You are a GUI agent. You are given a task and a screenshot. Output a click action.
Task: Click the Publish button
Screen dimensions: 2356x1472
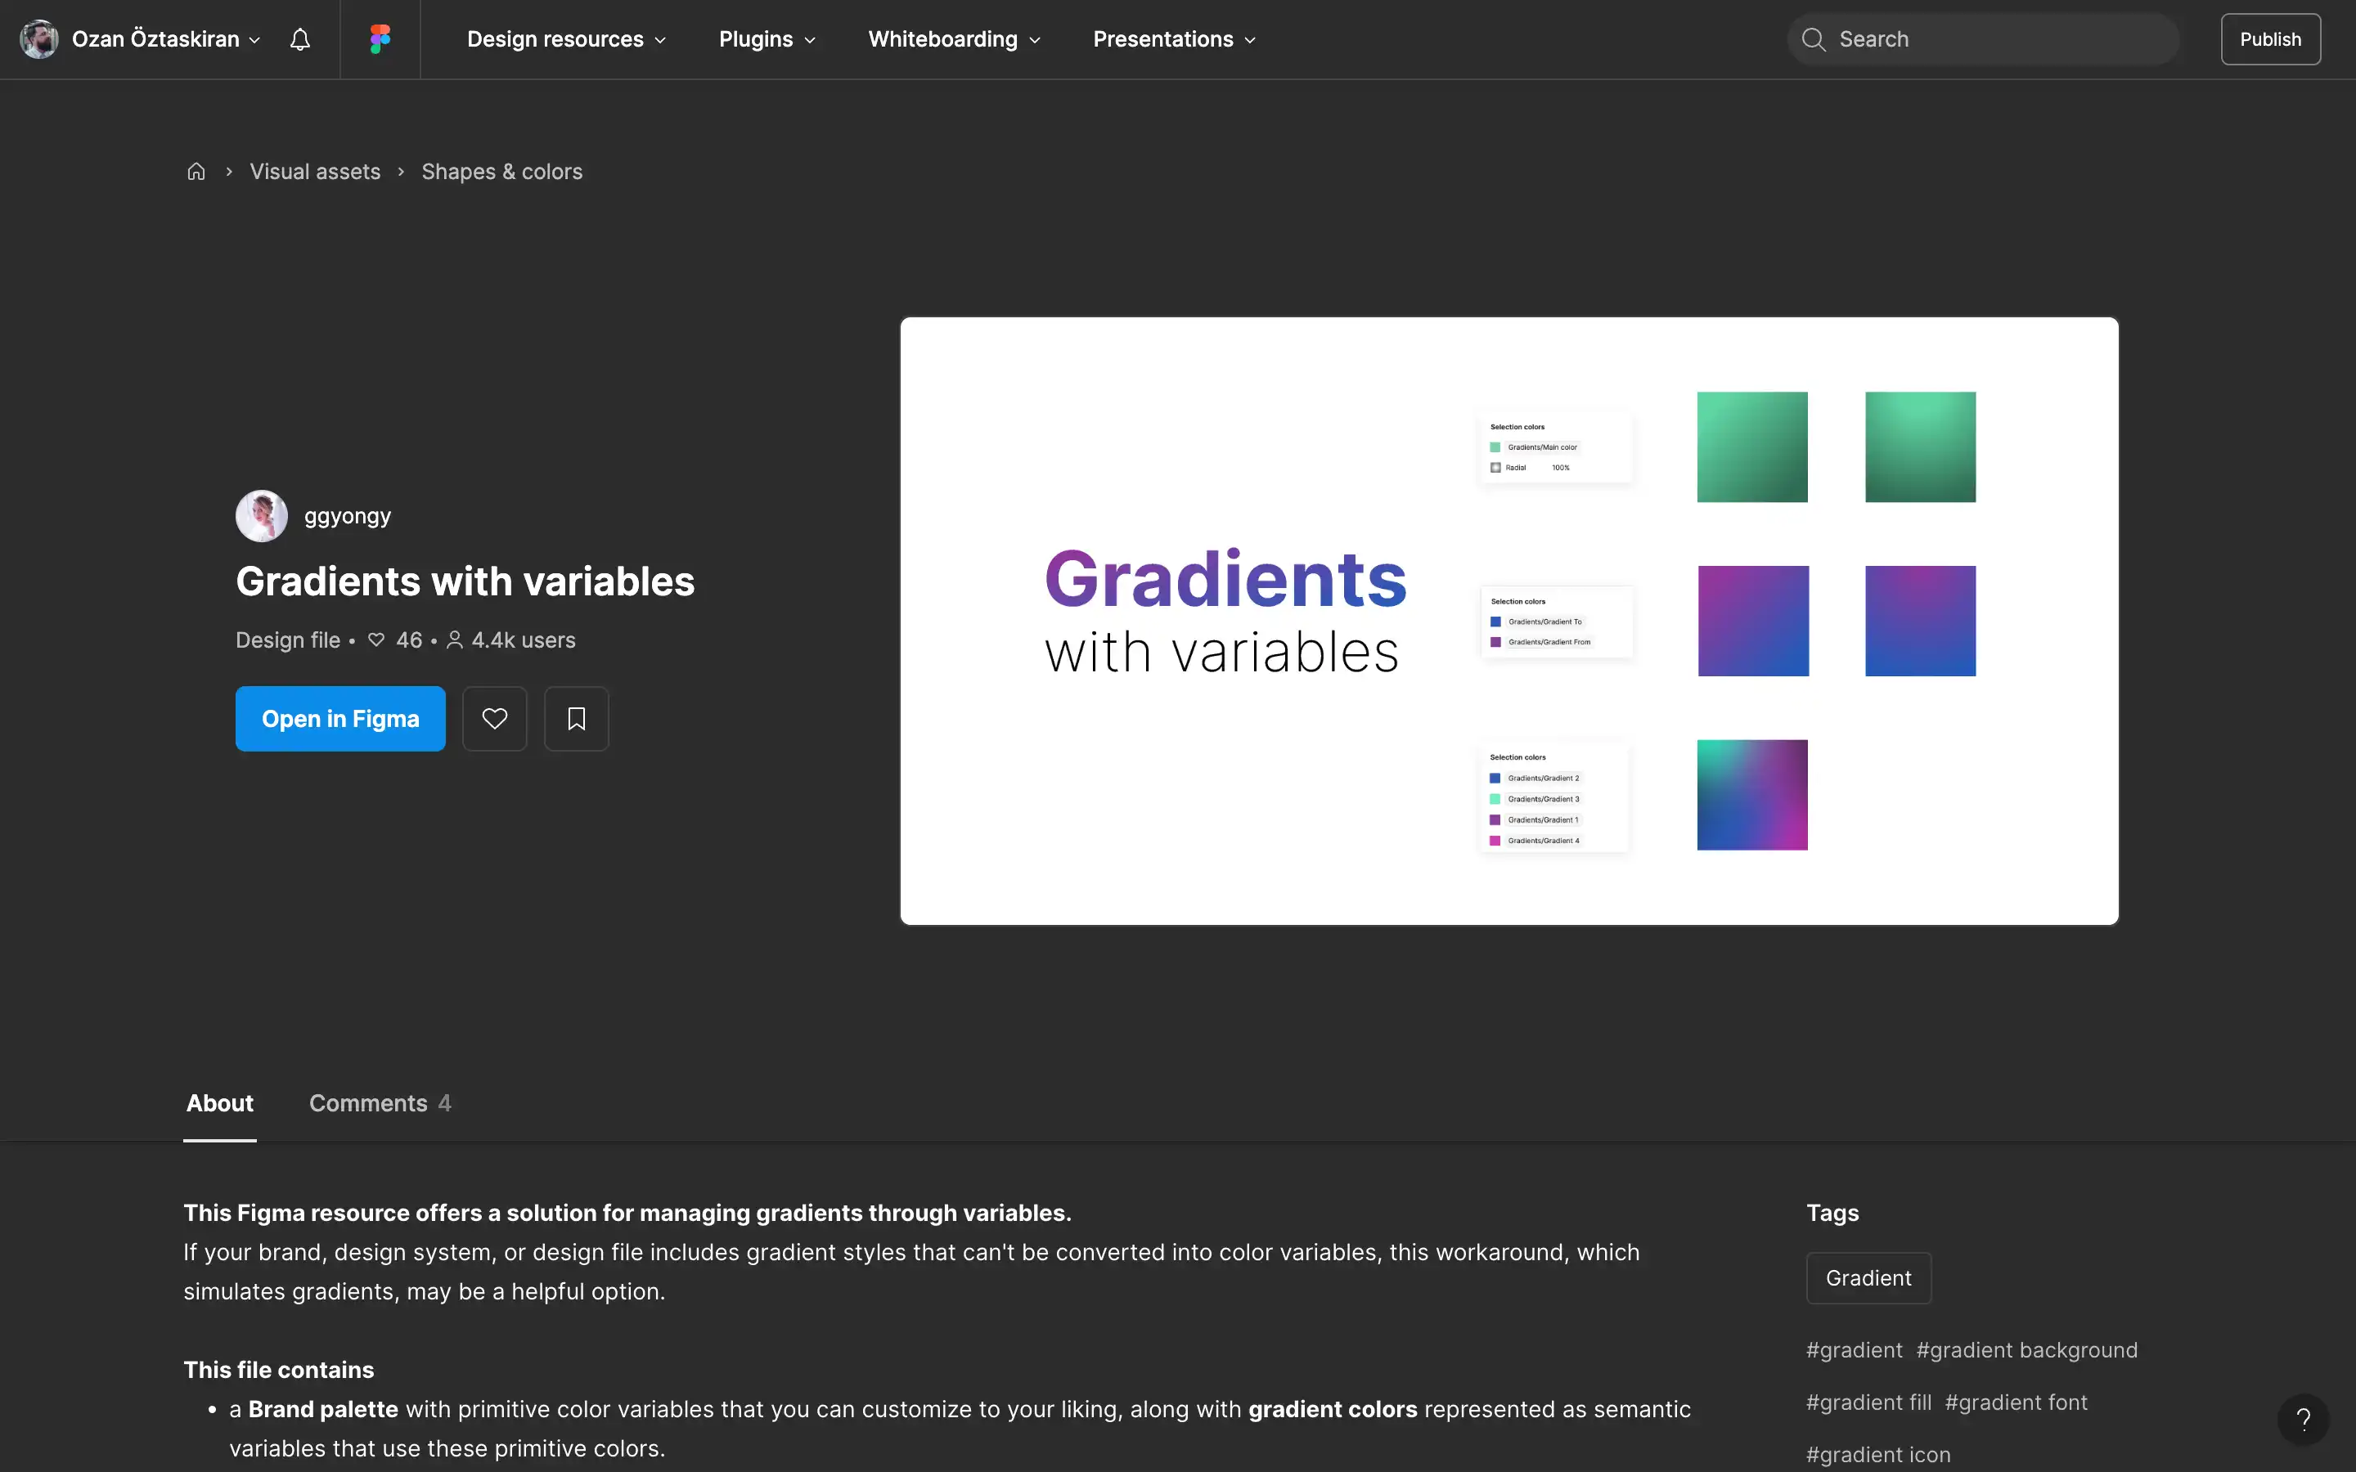coord(2269,39)
